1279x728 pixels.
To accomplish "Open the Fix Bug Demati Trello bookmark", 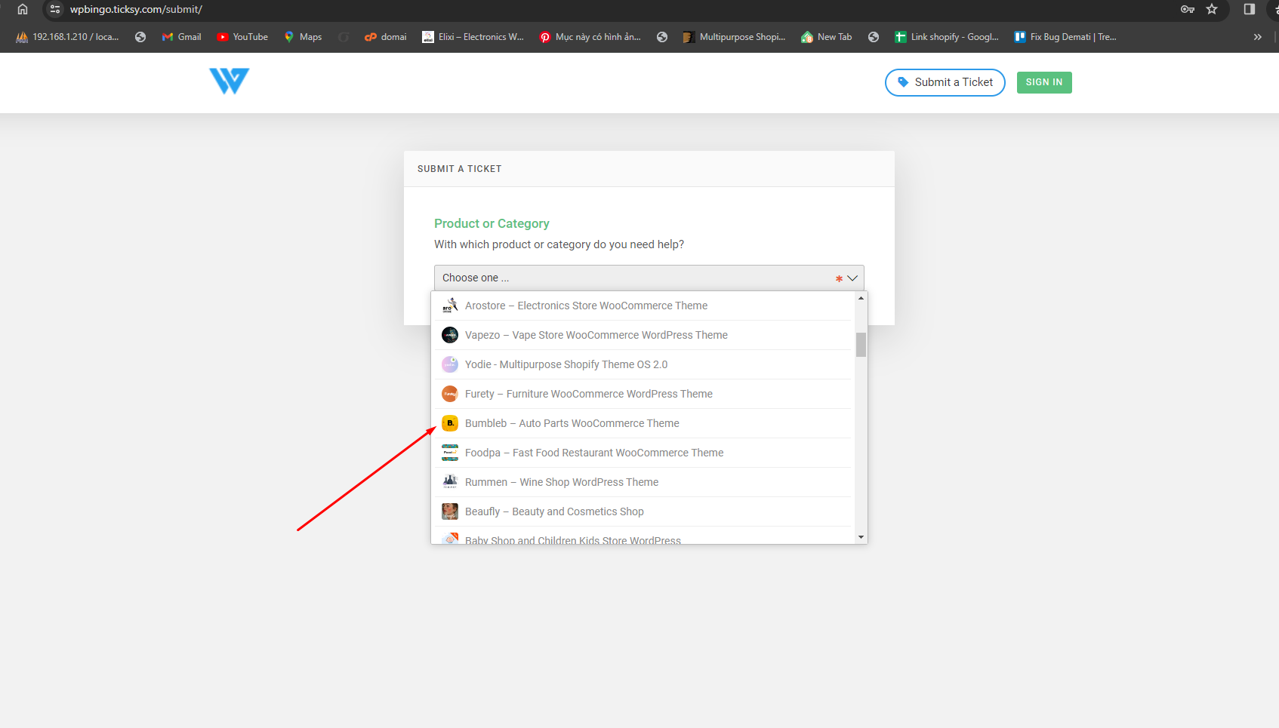I will [x=1065, y=37].
